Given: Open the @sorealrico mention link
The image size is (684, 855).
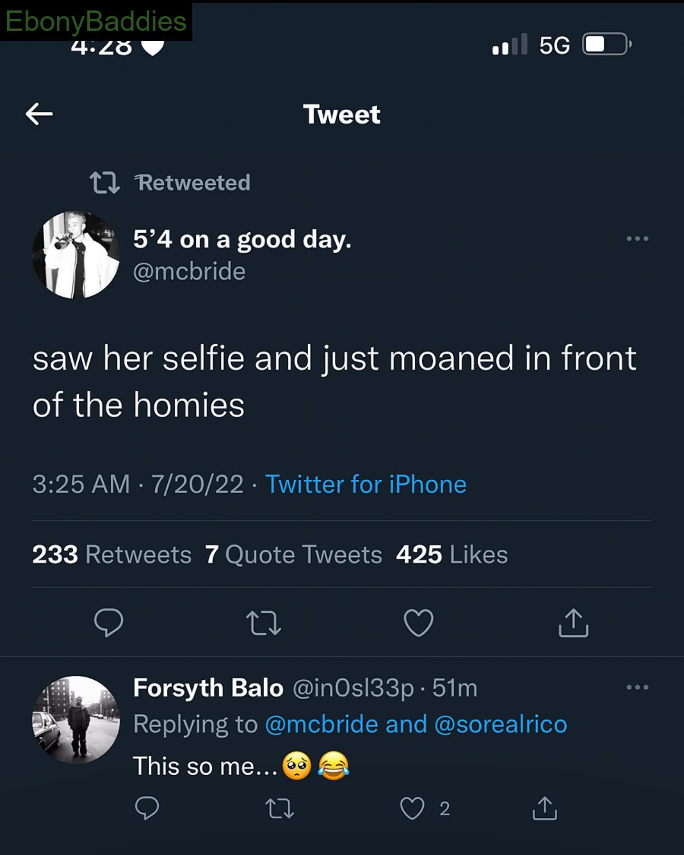Looking at the screenshot, I should (501, 724).
